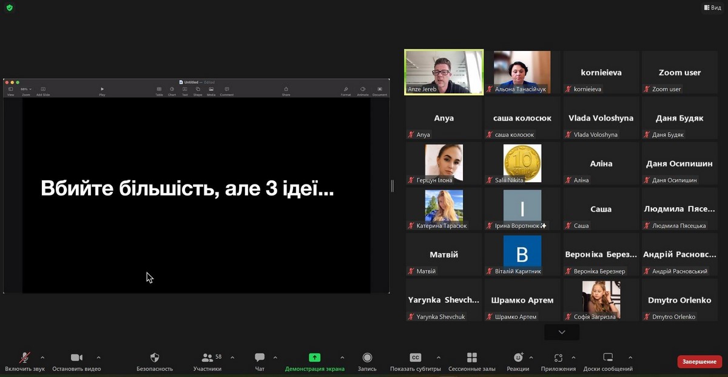The width and height of the screenshot is (728, 377).
Task: Expand the arrow next to Участники
Action: (x=232, y=358)
